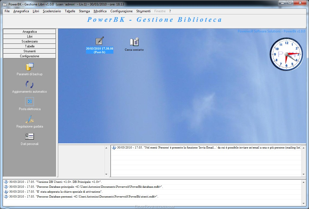Open Parametri di backup icon

click(x=30, y=67)
